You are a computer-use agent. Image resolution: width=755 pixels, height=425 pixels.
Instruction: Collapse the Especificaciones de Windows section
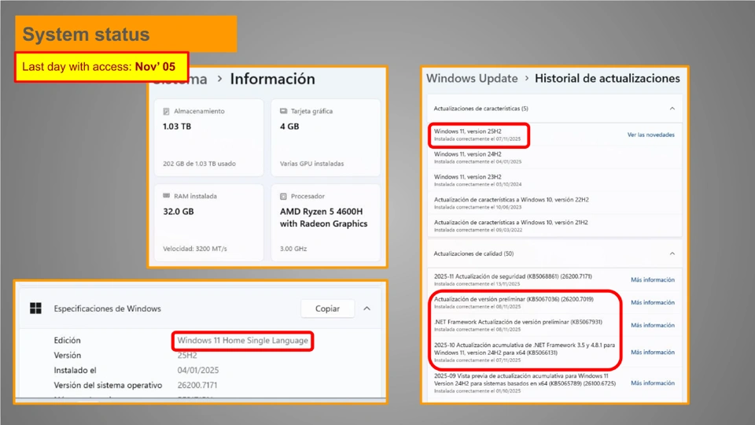point(367,309)
